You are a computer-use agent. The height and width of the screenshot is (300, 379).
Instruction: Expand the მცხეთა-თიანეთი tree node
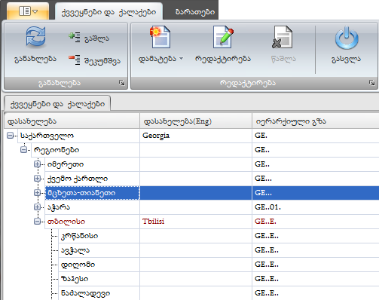click(37, 193)
